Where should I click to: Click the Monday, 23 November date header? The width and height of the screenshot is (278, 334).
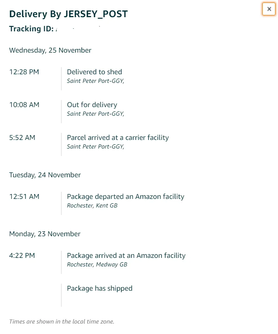coord(45,234)
